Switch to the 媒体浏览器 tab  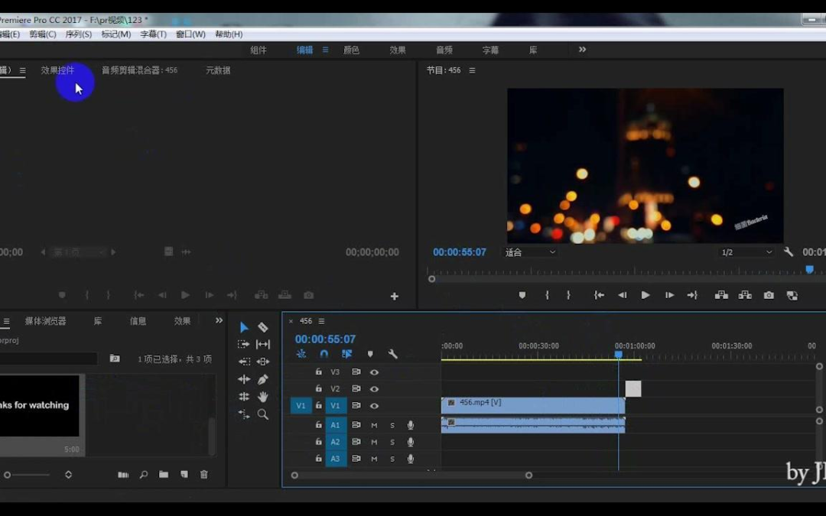45,321
